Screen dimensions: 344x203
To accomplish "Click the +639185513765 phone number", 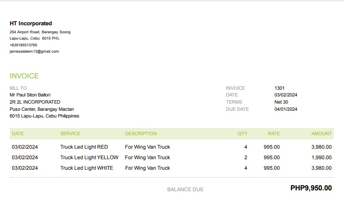I will pyautogui.click(x=23, y=45).
